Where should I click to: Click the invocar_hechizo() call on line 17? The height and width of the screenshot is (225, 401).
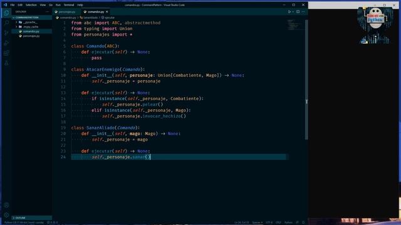click(164, 116)
